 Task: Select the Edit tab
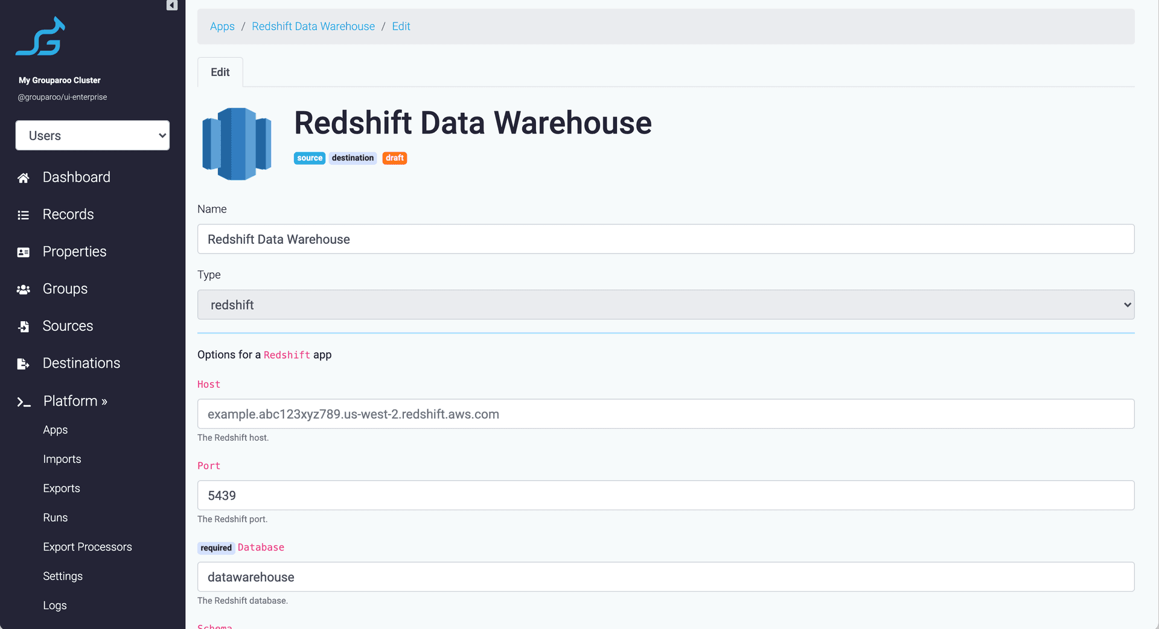click(x=220, y=72)
